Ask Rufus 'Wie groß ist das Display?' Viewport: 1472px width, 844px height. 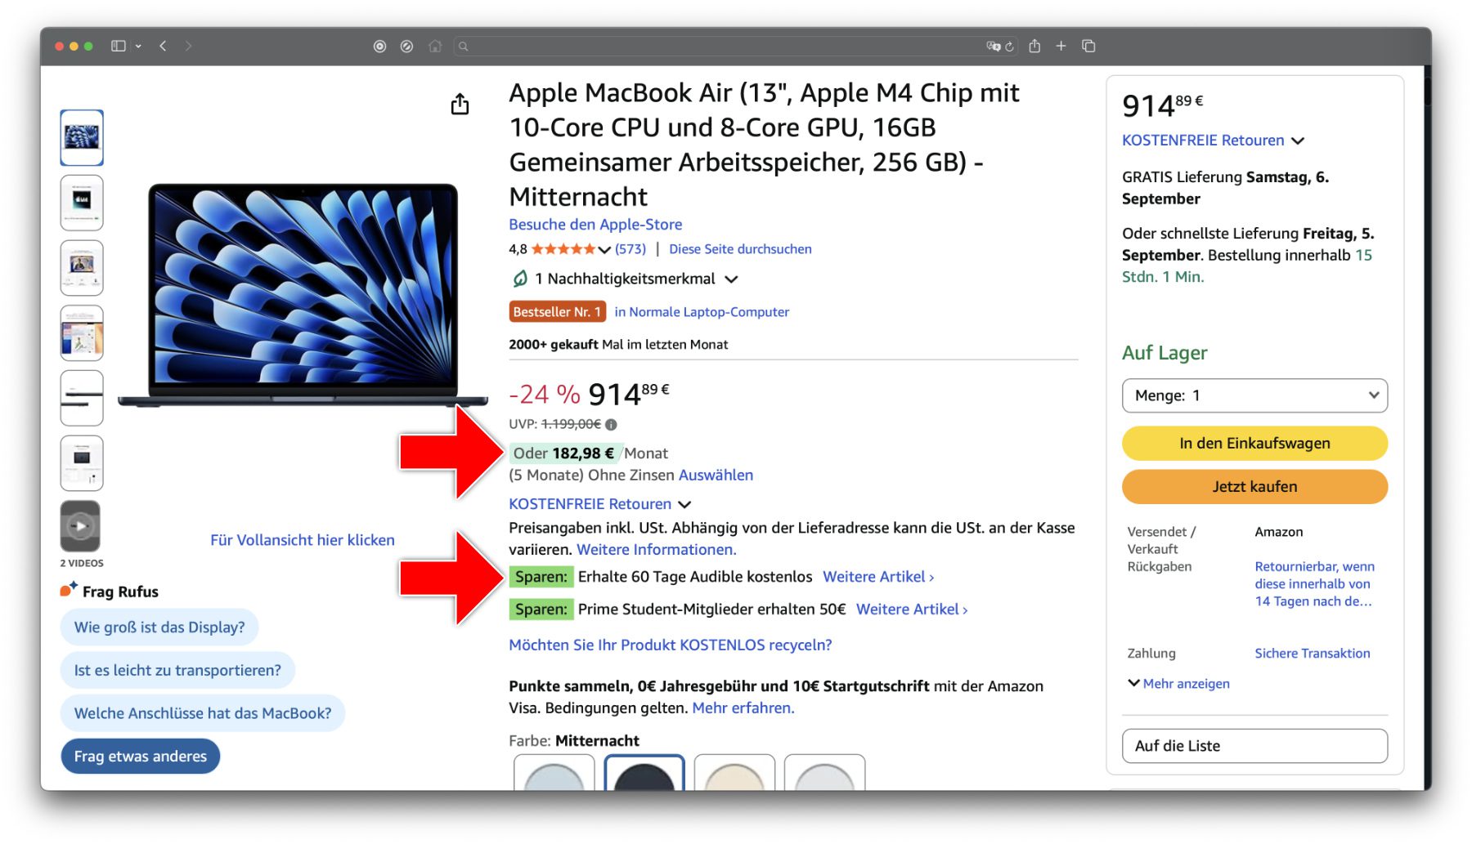[x=159, y=627]
